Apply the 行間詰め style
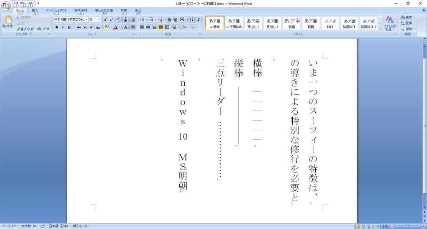This screenshot has width=427, height=229. pyautogui.click(x=234, y=23)
